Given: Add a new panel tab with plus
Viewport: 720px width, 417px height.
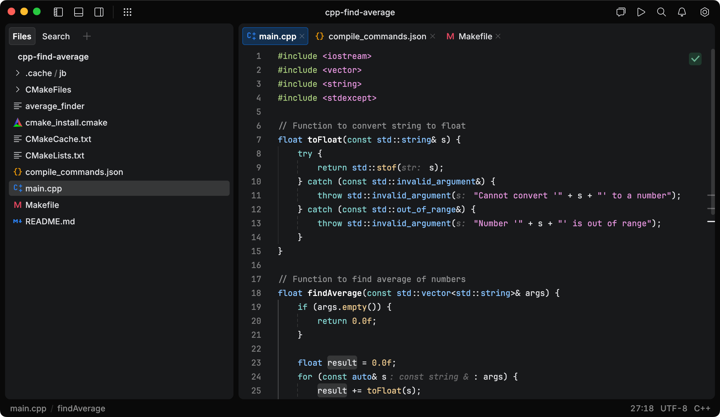Looking at the screenshot, I should tap(87, 36).
